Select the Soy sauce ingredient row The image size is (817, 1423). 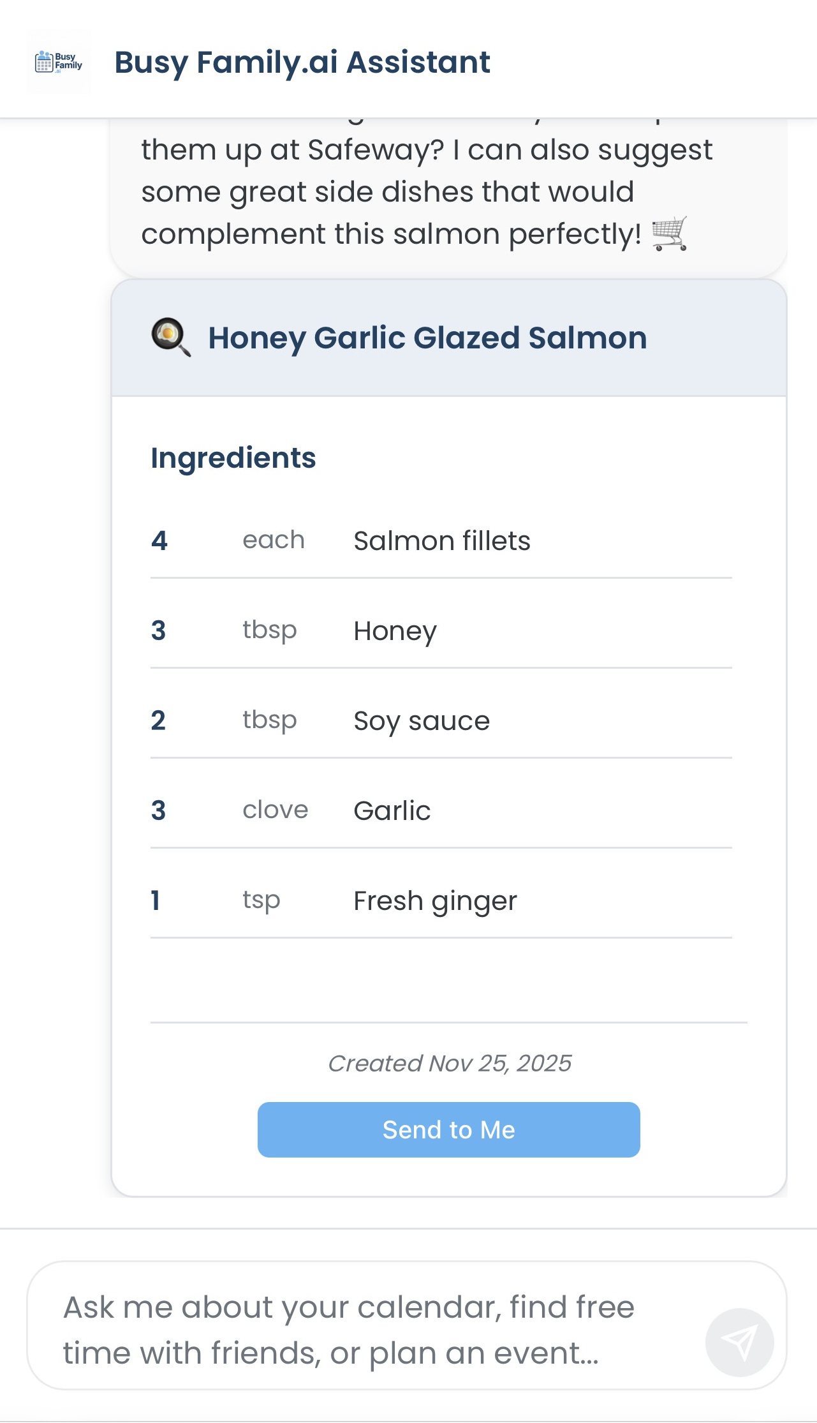(x=422, y=720)
